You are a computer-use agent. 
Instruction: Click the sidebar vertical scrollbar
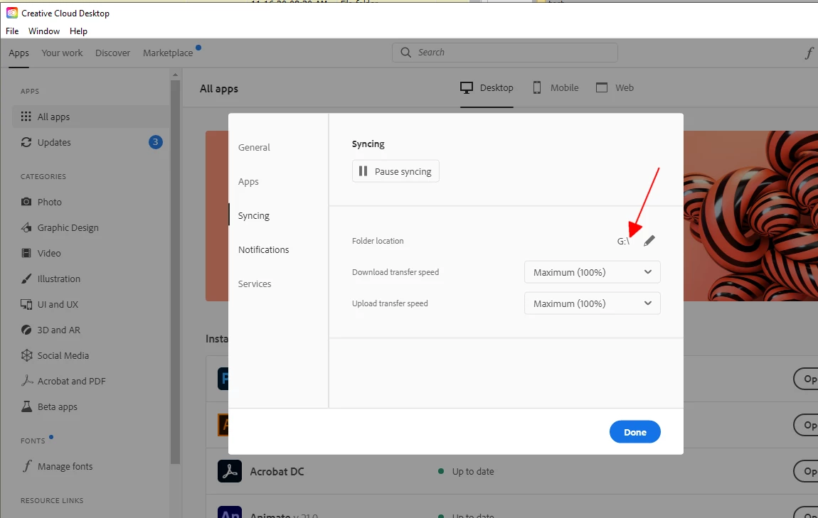pos(175,271)
